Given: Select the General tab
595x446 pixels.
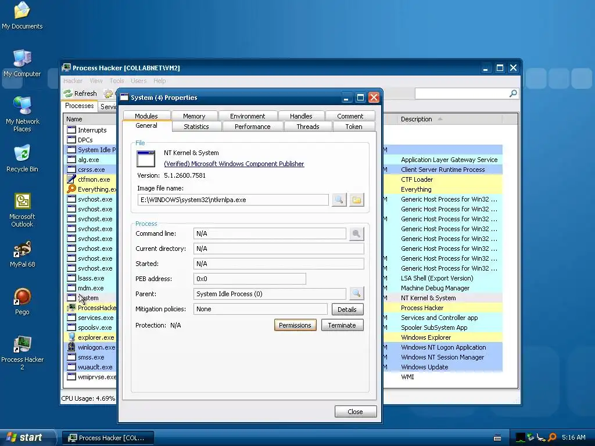Looking at the screenshot, I should tap(146, 125).
